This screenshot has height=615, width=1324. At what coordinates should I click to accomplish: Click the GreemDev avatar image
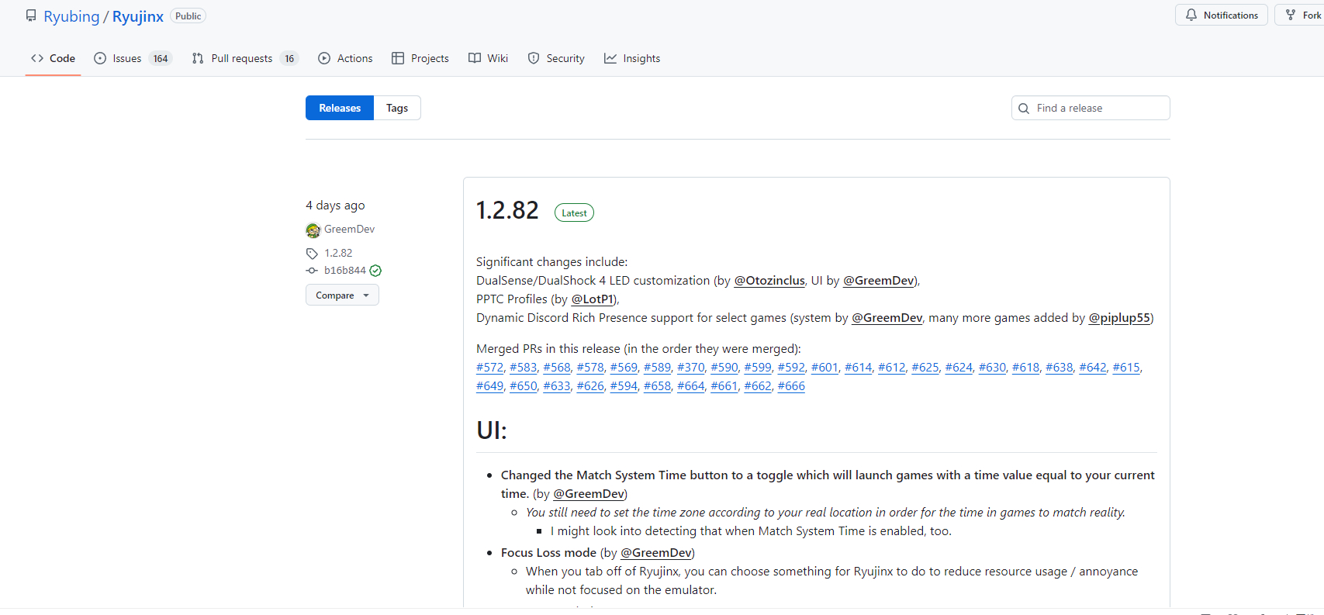313,230
